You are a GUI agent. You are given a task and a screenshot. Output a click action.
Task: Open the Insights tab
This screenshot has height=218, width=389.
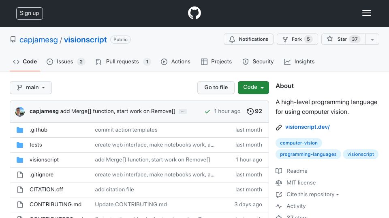point(299,61)
